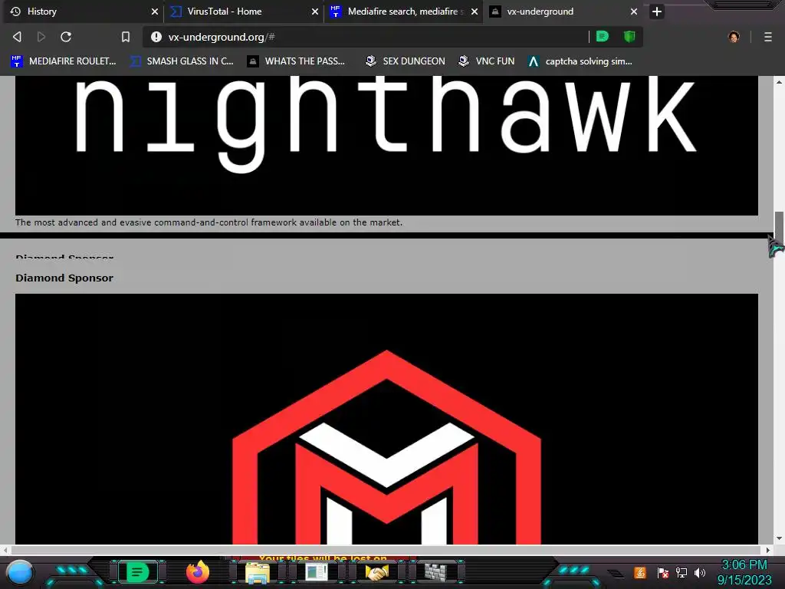Open the Start orb button
The height and width of the screenshot is (589, 785).
[x=20, y=572]
